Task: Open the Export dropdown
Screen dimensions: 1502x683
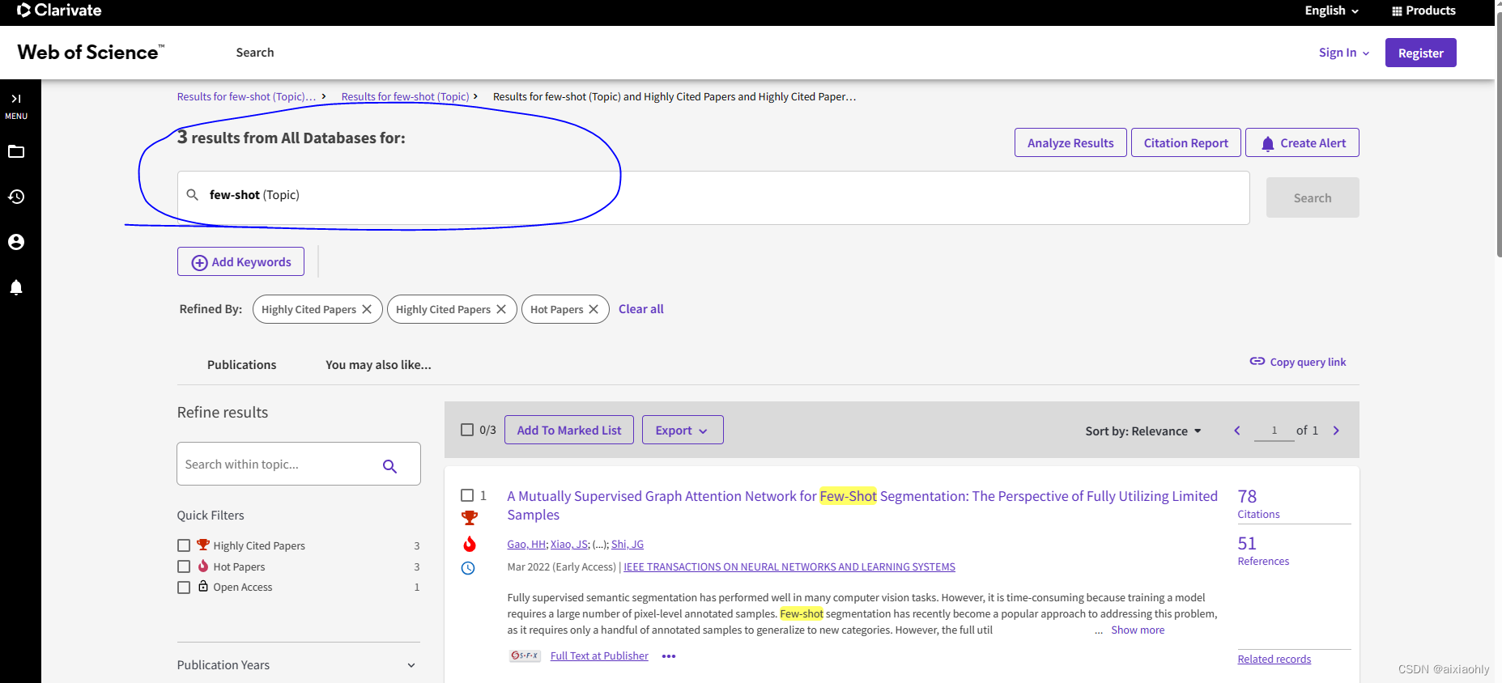Action: (x=683, y=430)
